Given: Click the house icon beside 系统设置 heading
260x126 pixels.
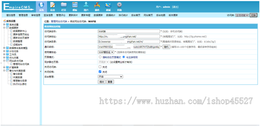Looking at the screenshot, I should point(5,21).
